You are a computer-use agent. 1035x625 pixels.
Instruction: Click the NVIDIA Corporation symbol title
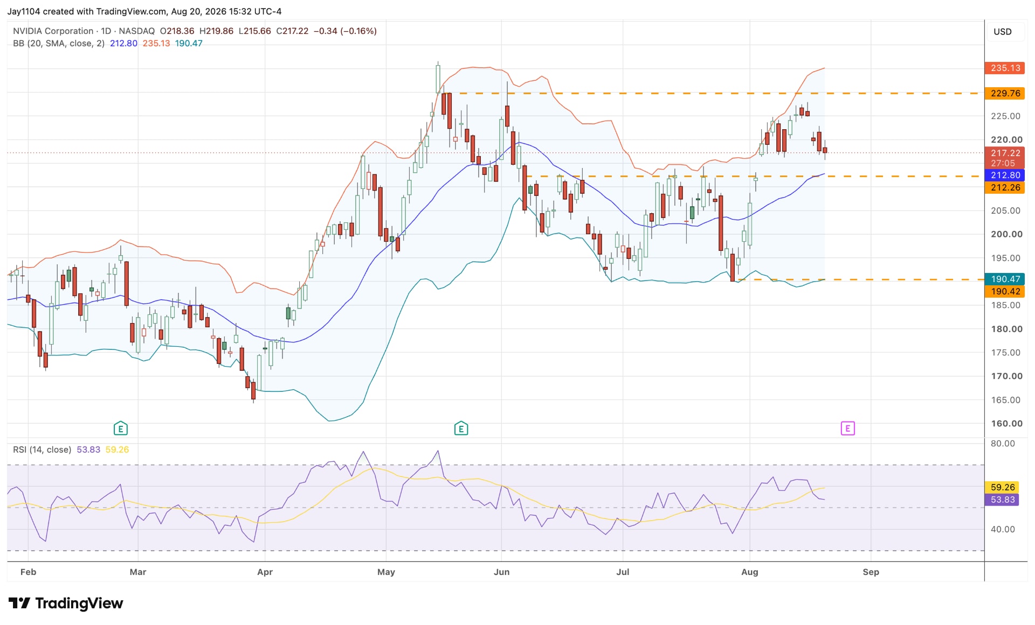point(53,31)
